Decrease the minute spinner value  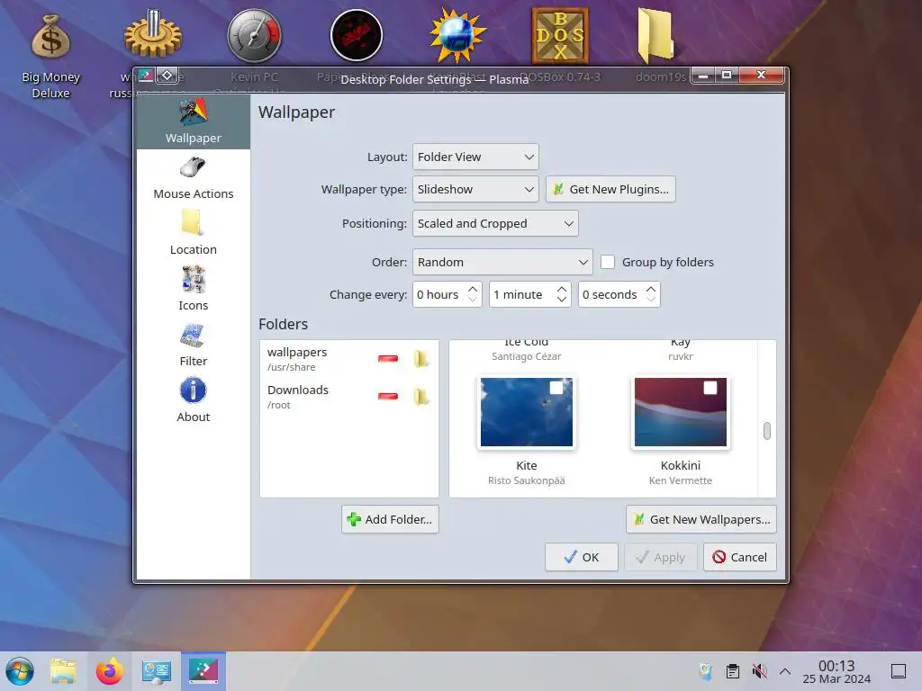click(562, 300)
